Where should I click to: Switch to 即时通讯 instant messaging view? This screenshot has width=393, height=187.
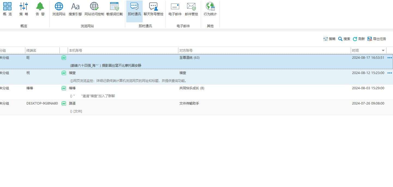click(134, 9)
